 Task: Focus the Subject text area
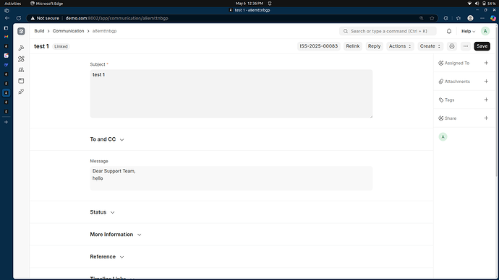pyautogui.click(x=231, y=94)
